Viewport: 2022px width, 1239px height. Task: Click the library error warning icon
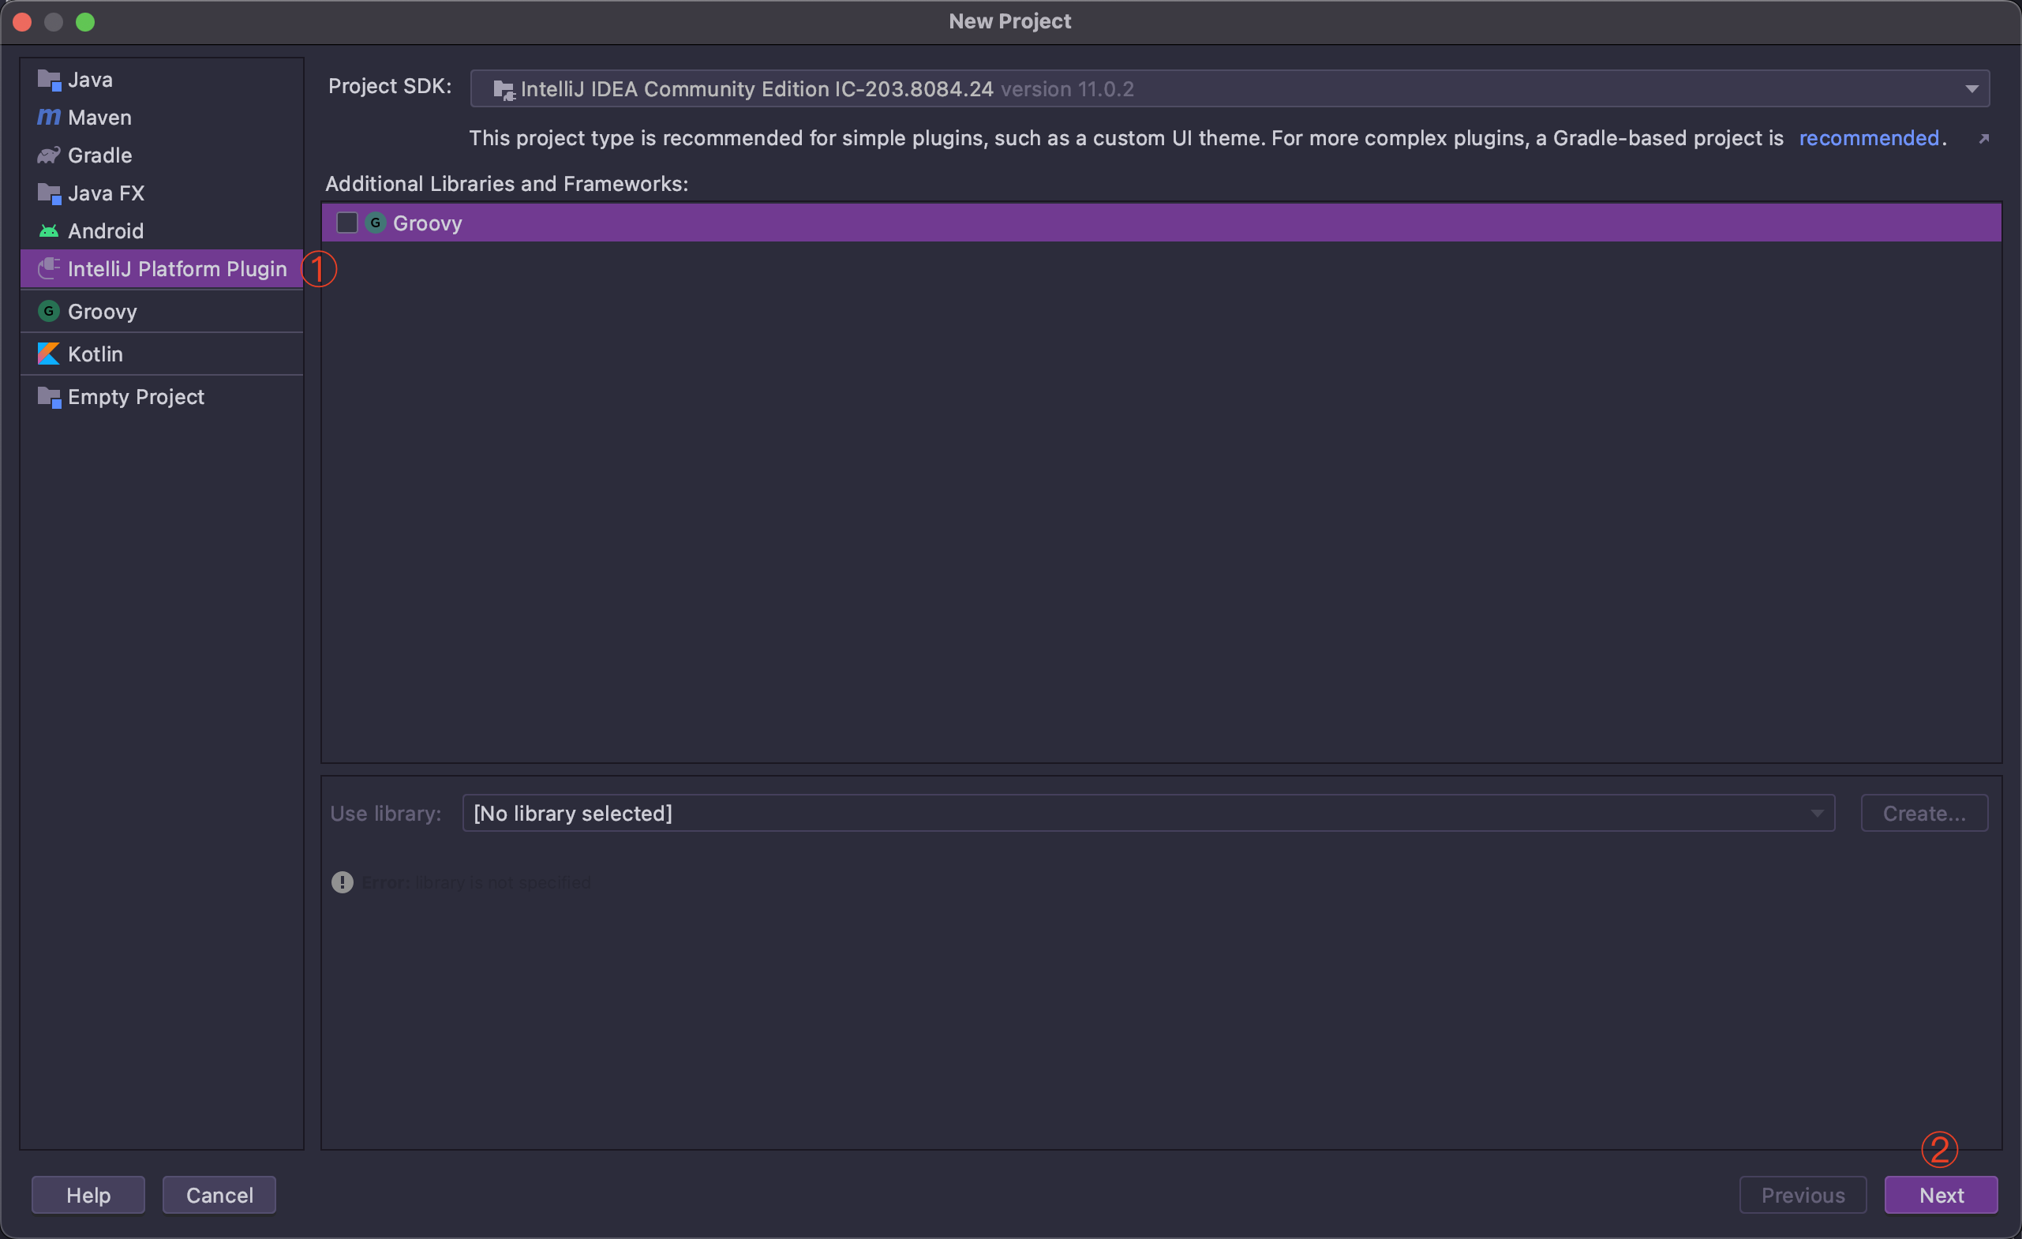point(343,882)
